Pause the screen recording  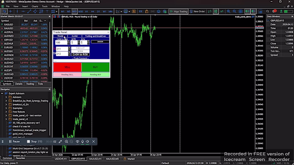(x=14, y=142)
